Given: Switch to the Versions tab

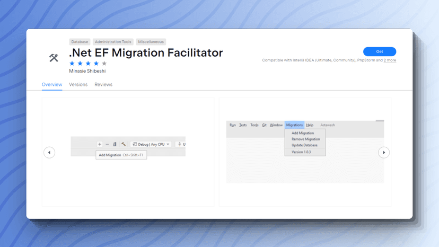Looking at the screenshot, I should pyautogui.click(x=78, y=85).
